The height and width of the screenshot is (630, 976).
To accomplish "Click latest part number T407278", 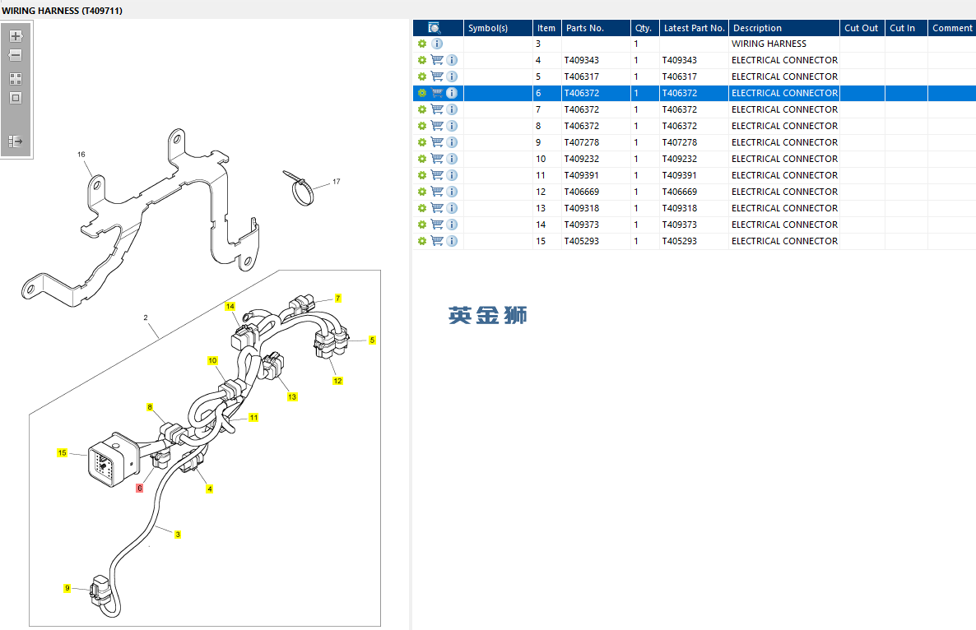I will coord(679,142).
